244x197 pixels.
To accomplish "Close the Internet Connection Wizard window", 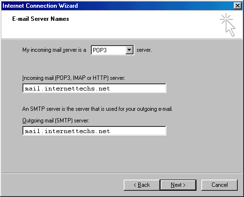I will 238,6.
